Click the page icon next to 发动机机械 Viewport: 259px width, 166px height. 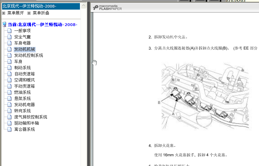(10, 49)
